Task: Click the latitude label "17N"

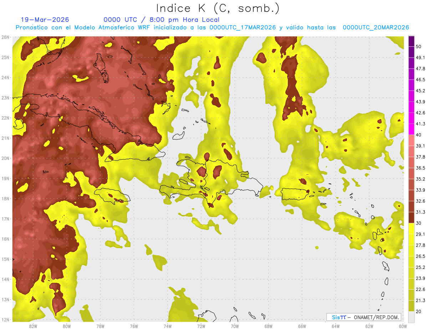Action: point(5,219)
